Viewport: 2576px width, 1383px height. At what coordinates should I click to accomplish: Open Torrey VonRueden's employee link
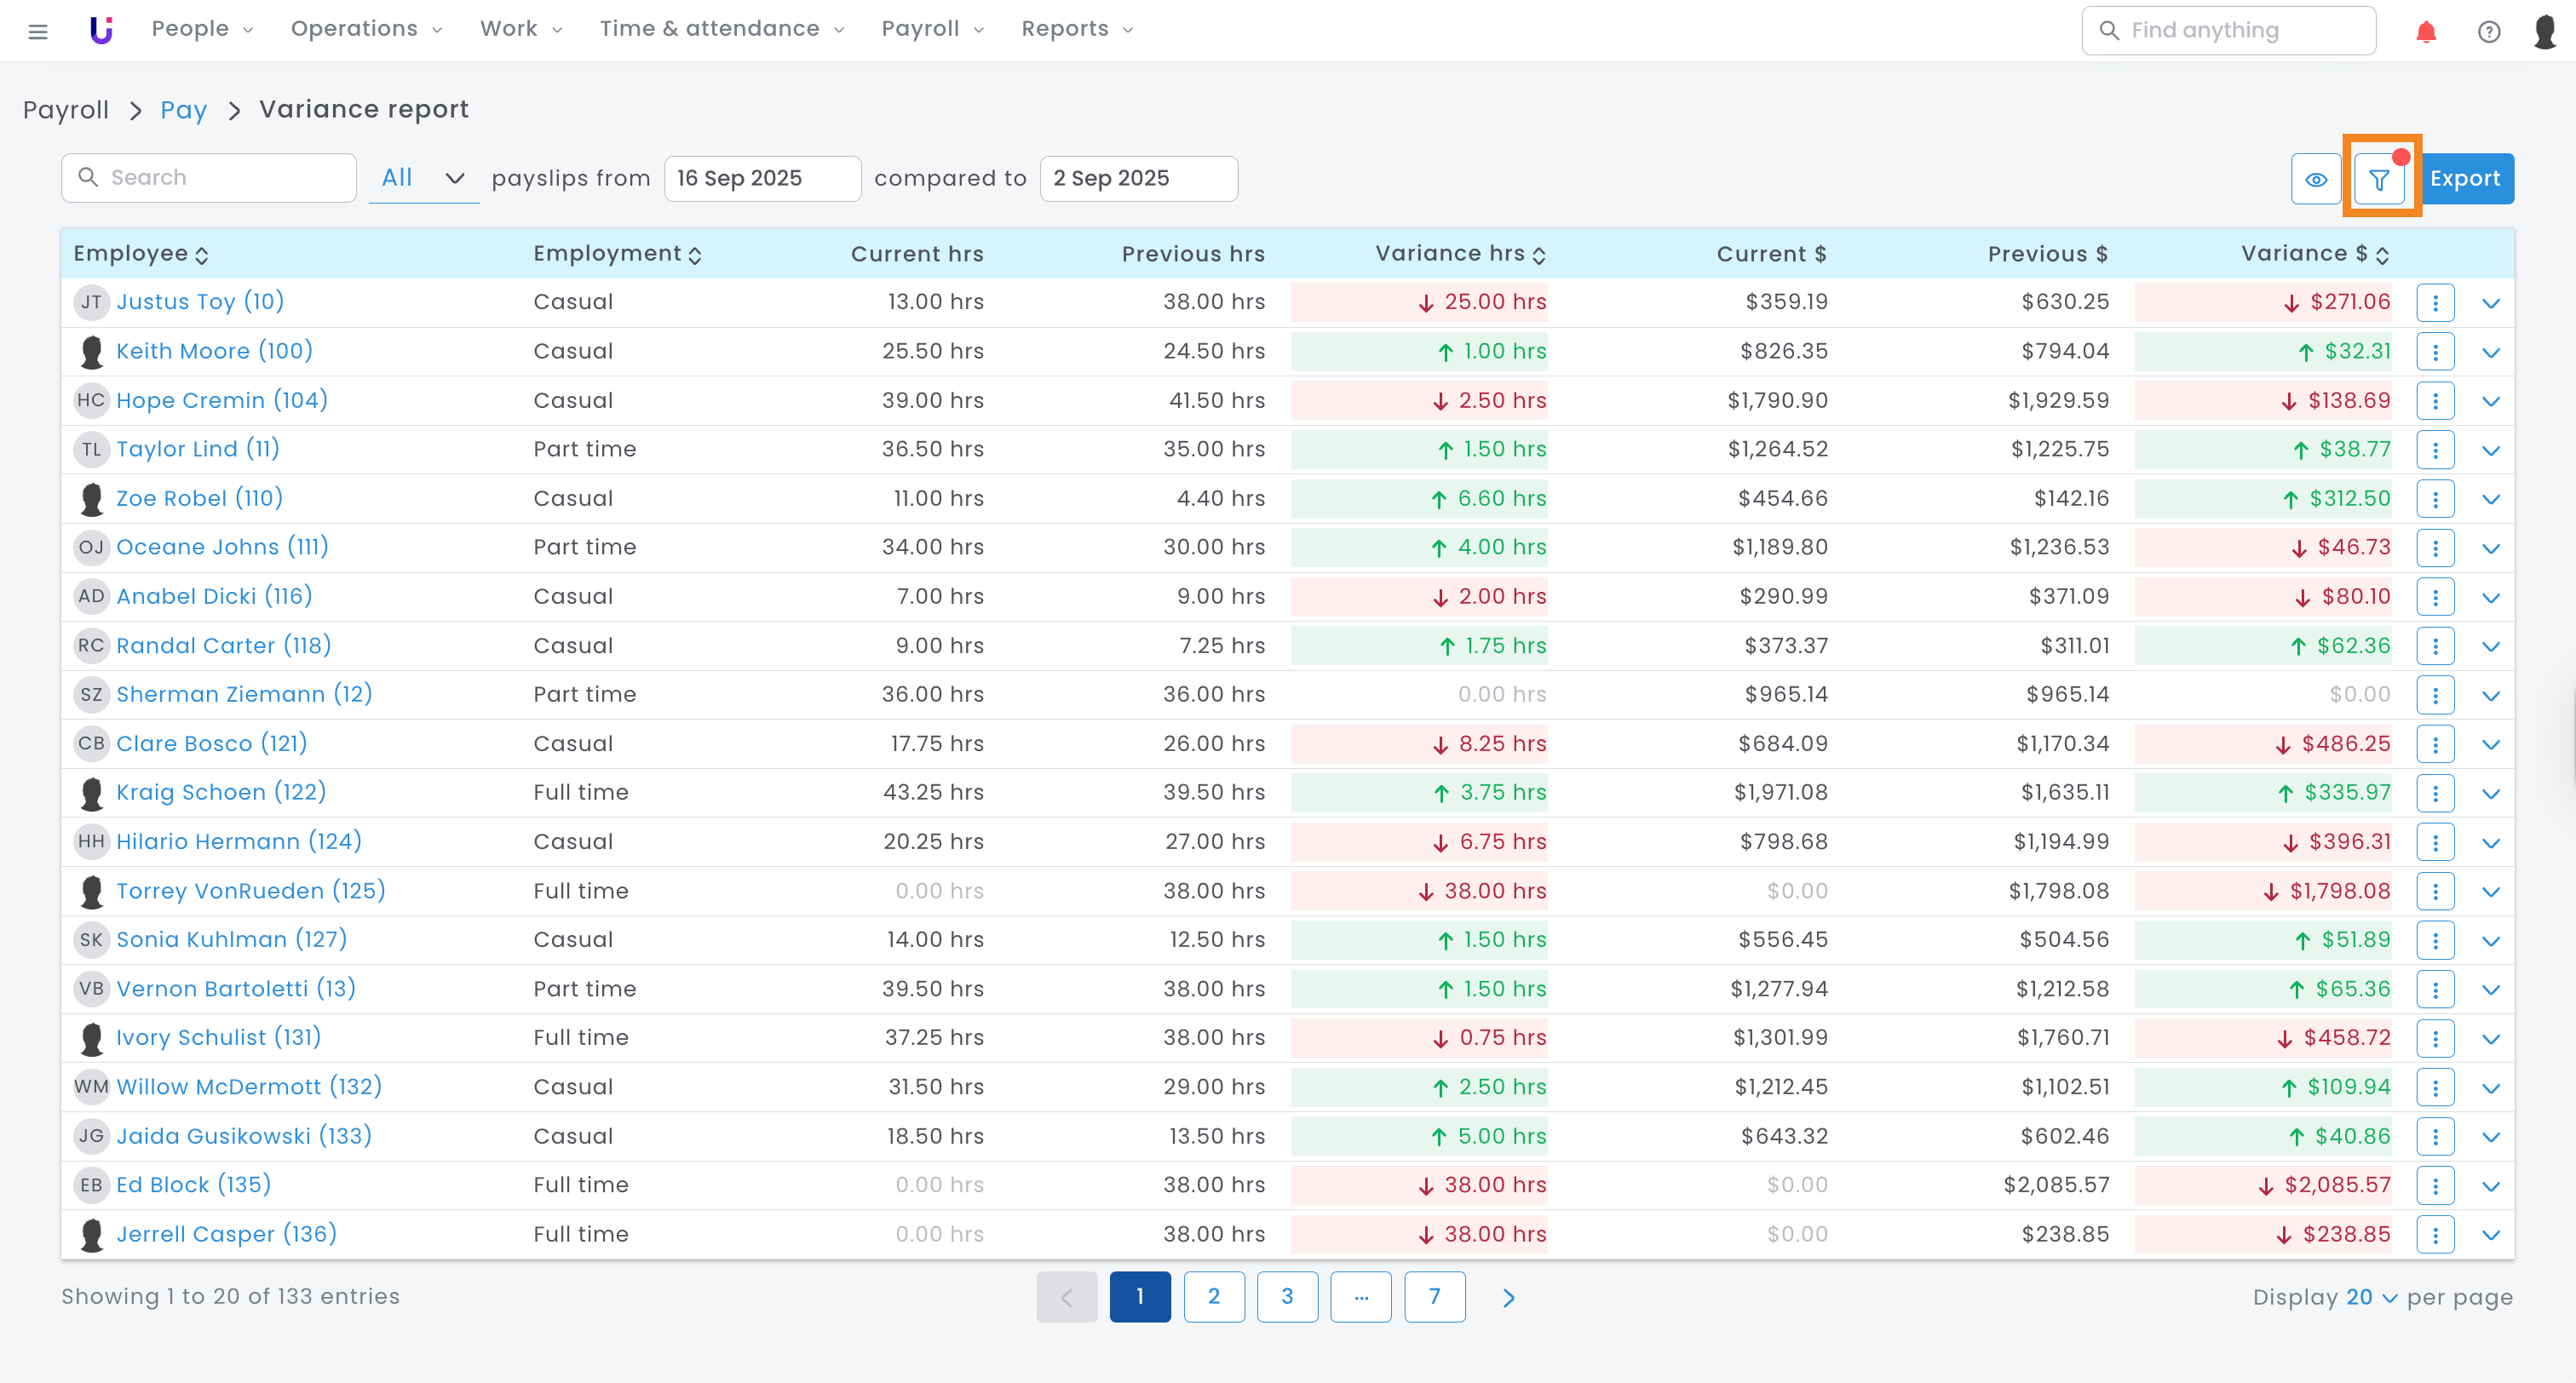[x=250, y=890]
